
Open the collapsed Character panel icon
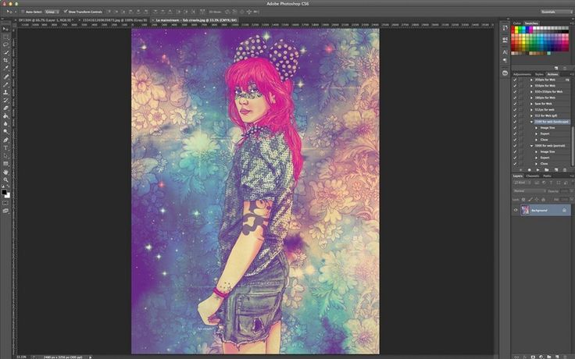pyautogui.click(x=505, y=52)
